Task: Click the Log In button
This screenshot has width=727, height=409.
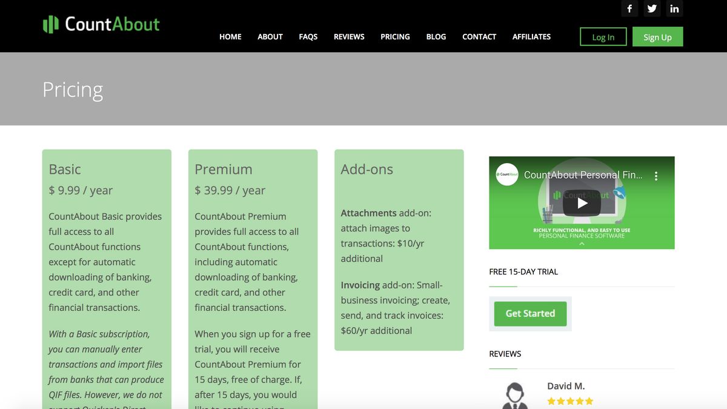Action: [603, 36]
